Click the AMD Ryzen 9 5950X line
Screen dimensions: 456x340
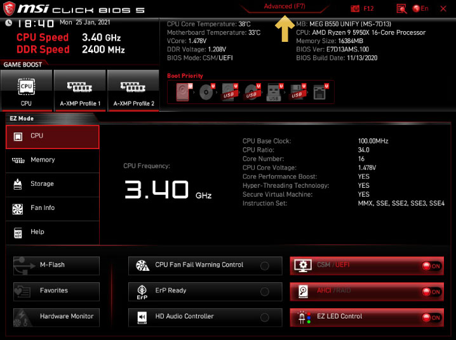coord(361,32)
